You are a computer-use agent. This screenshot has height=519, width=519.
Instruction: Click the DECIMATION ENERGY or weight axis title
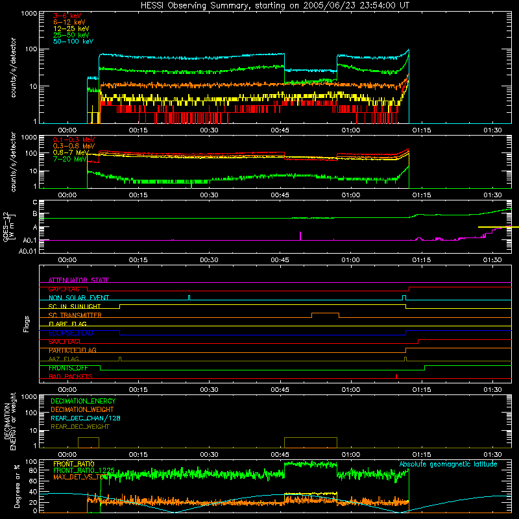point(10,421)
